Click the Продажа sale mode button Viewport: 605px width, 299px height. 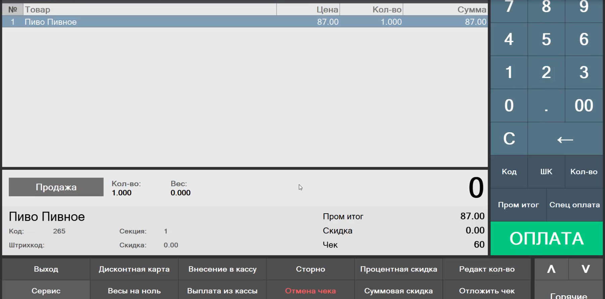click(56, 187)
